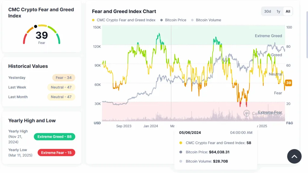Viewport: 308px width, 173px height.
Task: Click the fear and greed gauge dial
Action: [x=42, y=34]
